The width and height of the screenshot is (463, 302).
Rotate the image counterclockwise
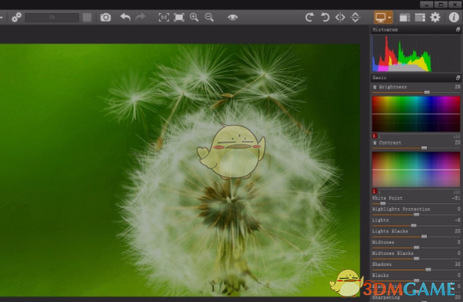325,17
